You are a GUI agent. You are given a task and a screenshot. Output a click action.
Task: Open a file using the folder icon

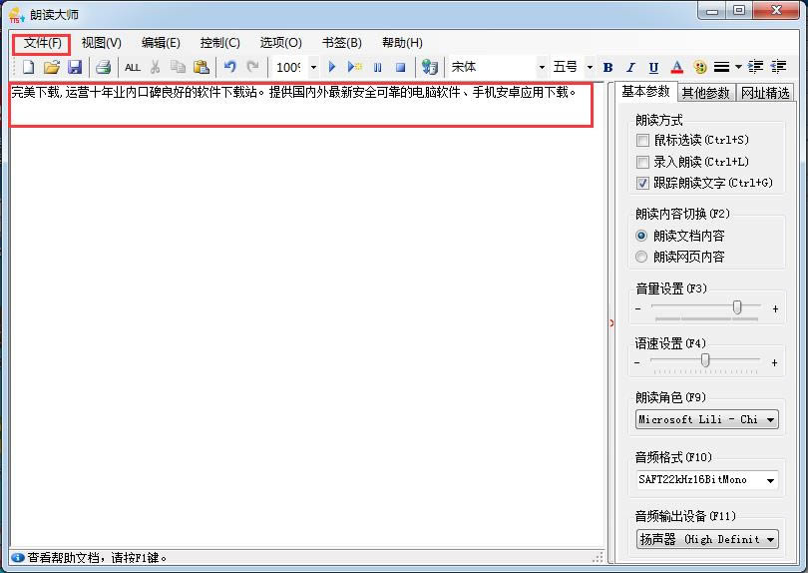(52, 67)
